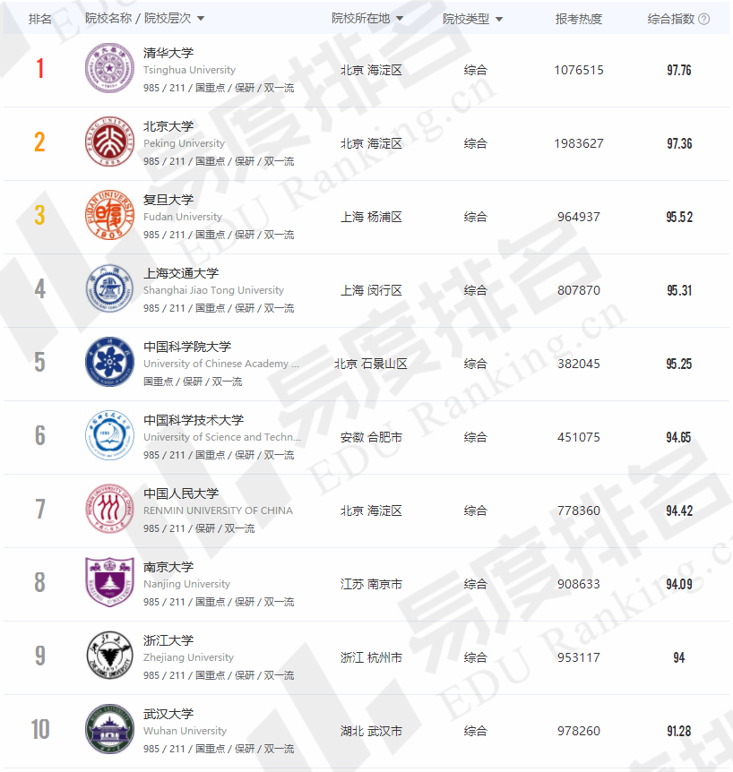Open the 中国科学技术大学 name link
733x772 pixels.
click(194, 420)
